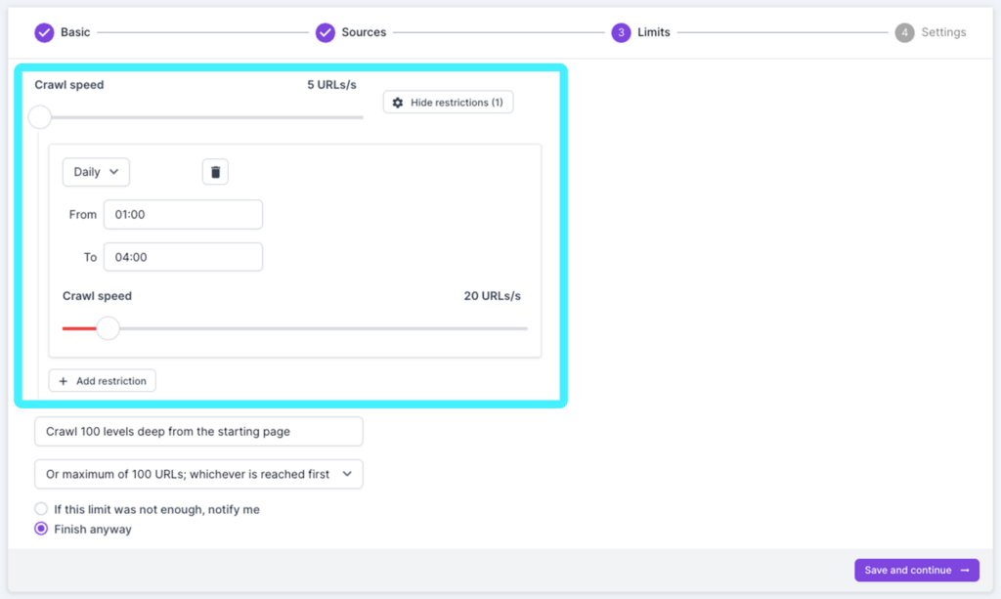Go to the Settings step
The image size is (1001, 599).
pos(932,32)
